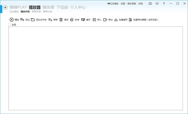Toggle the pin-on-top icon
Image resolution: width=188 pixels, height=114 pixels.
pos(164,3)
